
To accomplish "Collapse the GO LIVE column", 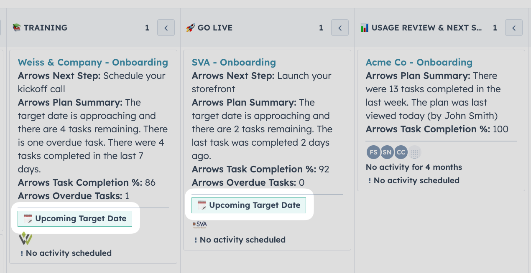I will pyautogui.click(x=340, y=27).
